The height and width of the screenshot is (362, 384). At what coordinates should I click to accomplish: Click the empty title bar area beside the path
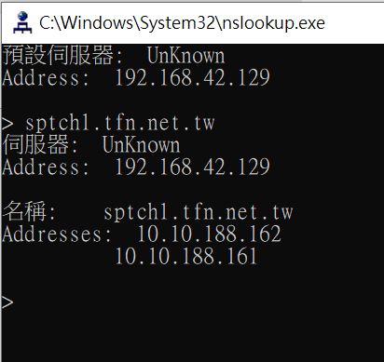pyautogui.click(x=354, y=23)
